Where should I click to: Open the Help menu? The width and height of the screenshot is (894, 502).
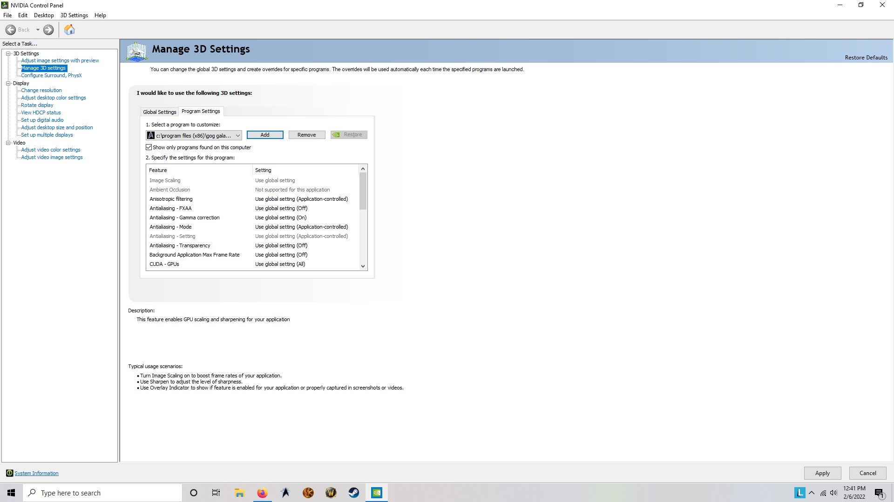[100, 15]
